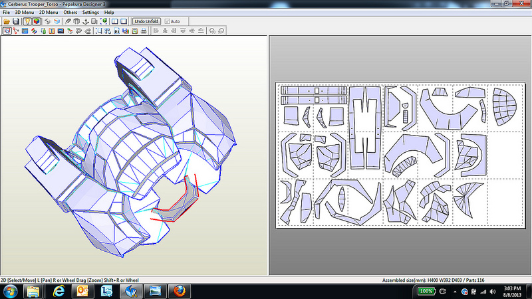
Task: Select the red node rotate tool icon
Action: pos(16,31)
